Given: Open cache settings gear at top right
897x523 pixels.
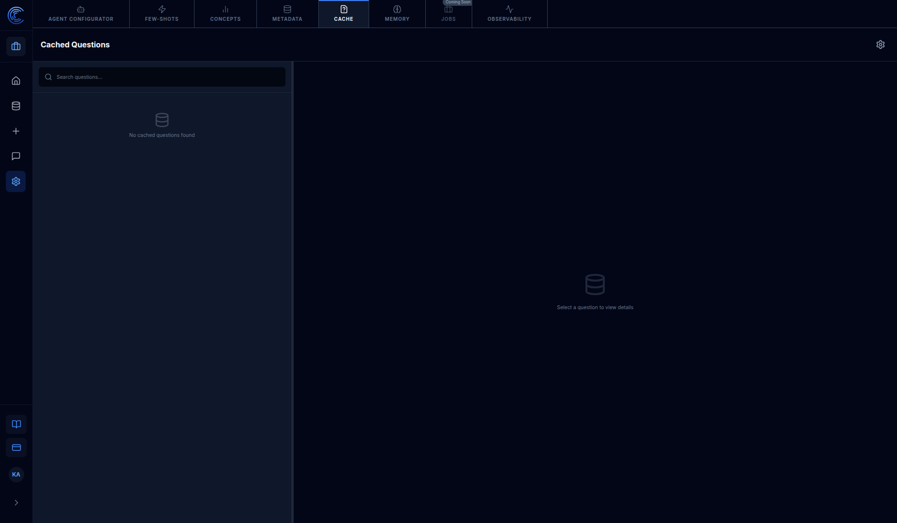Looking at the screenshot, I should point(881,45).
